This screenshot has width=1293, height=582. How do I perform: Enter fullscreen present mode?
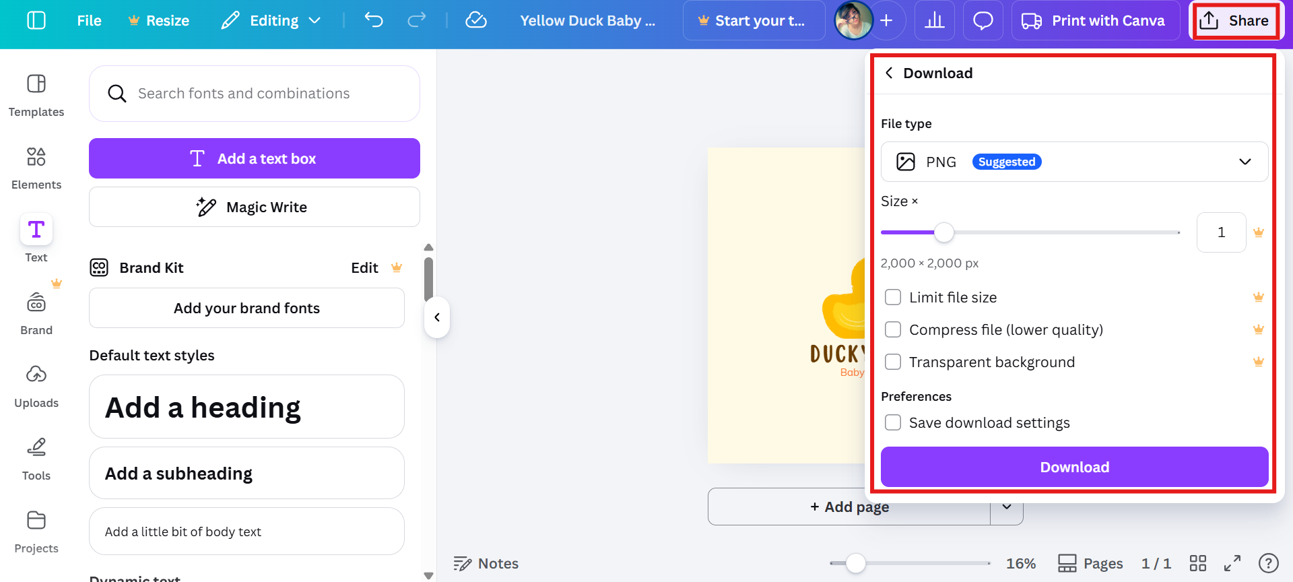coord(1232,563)
